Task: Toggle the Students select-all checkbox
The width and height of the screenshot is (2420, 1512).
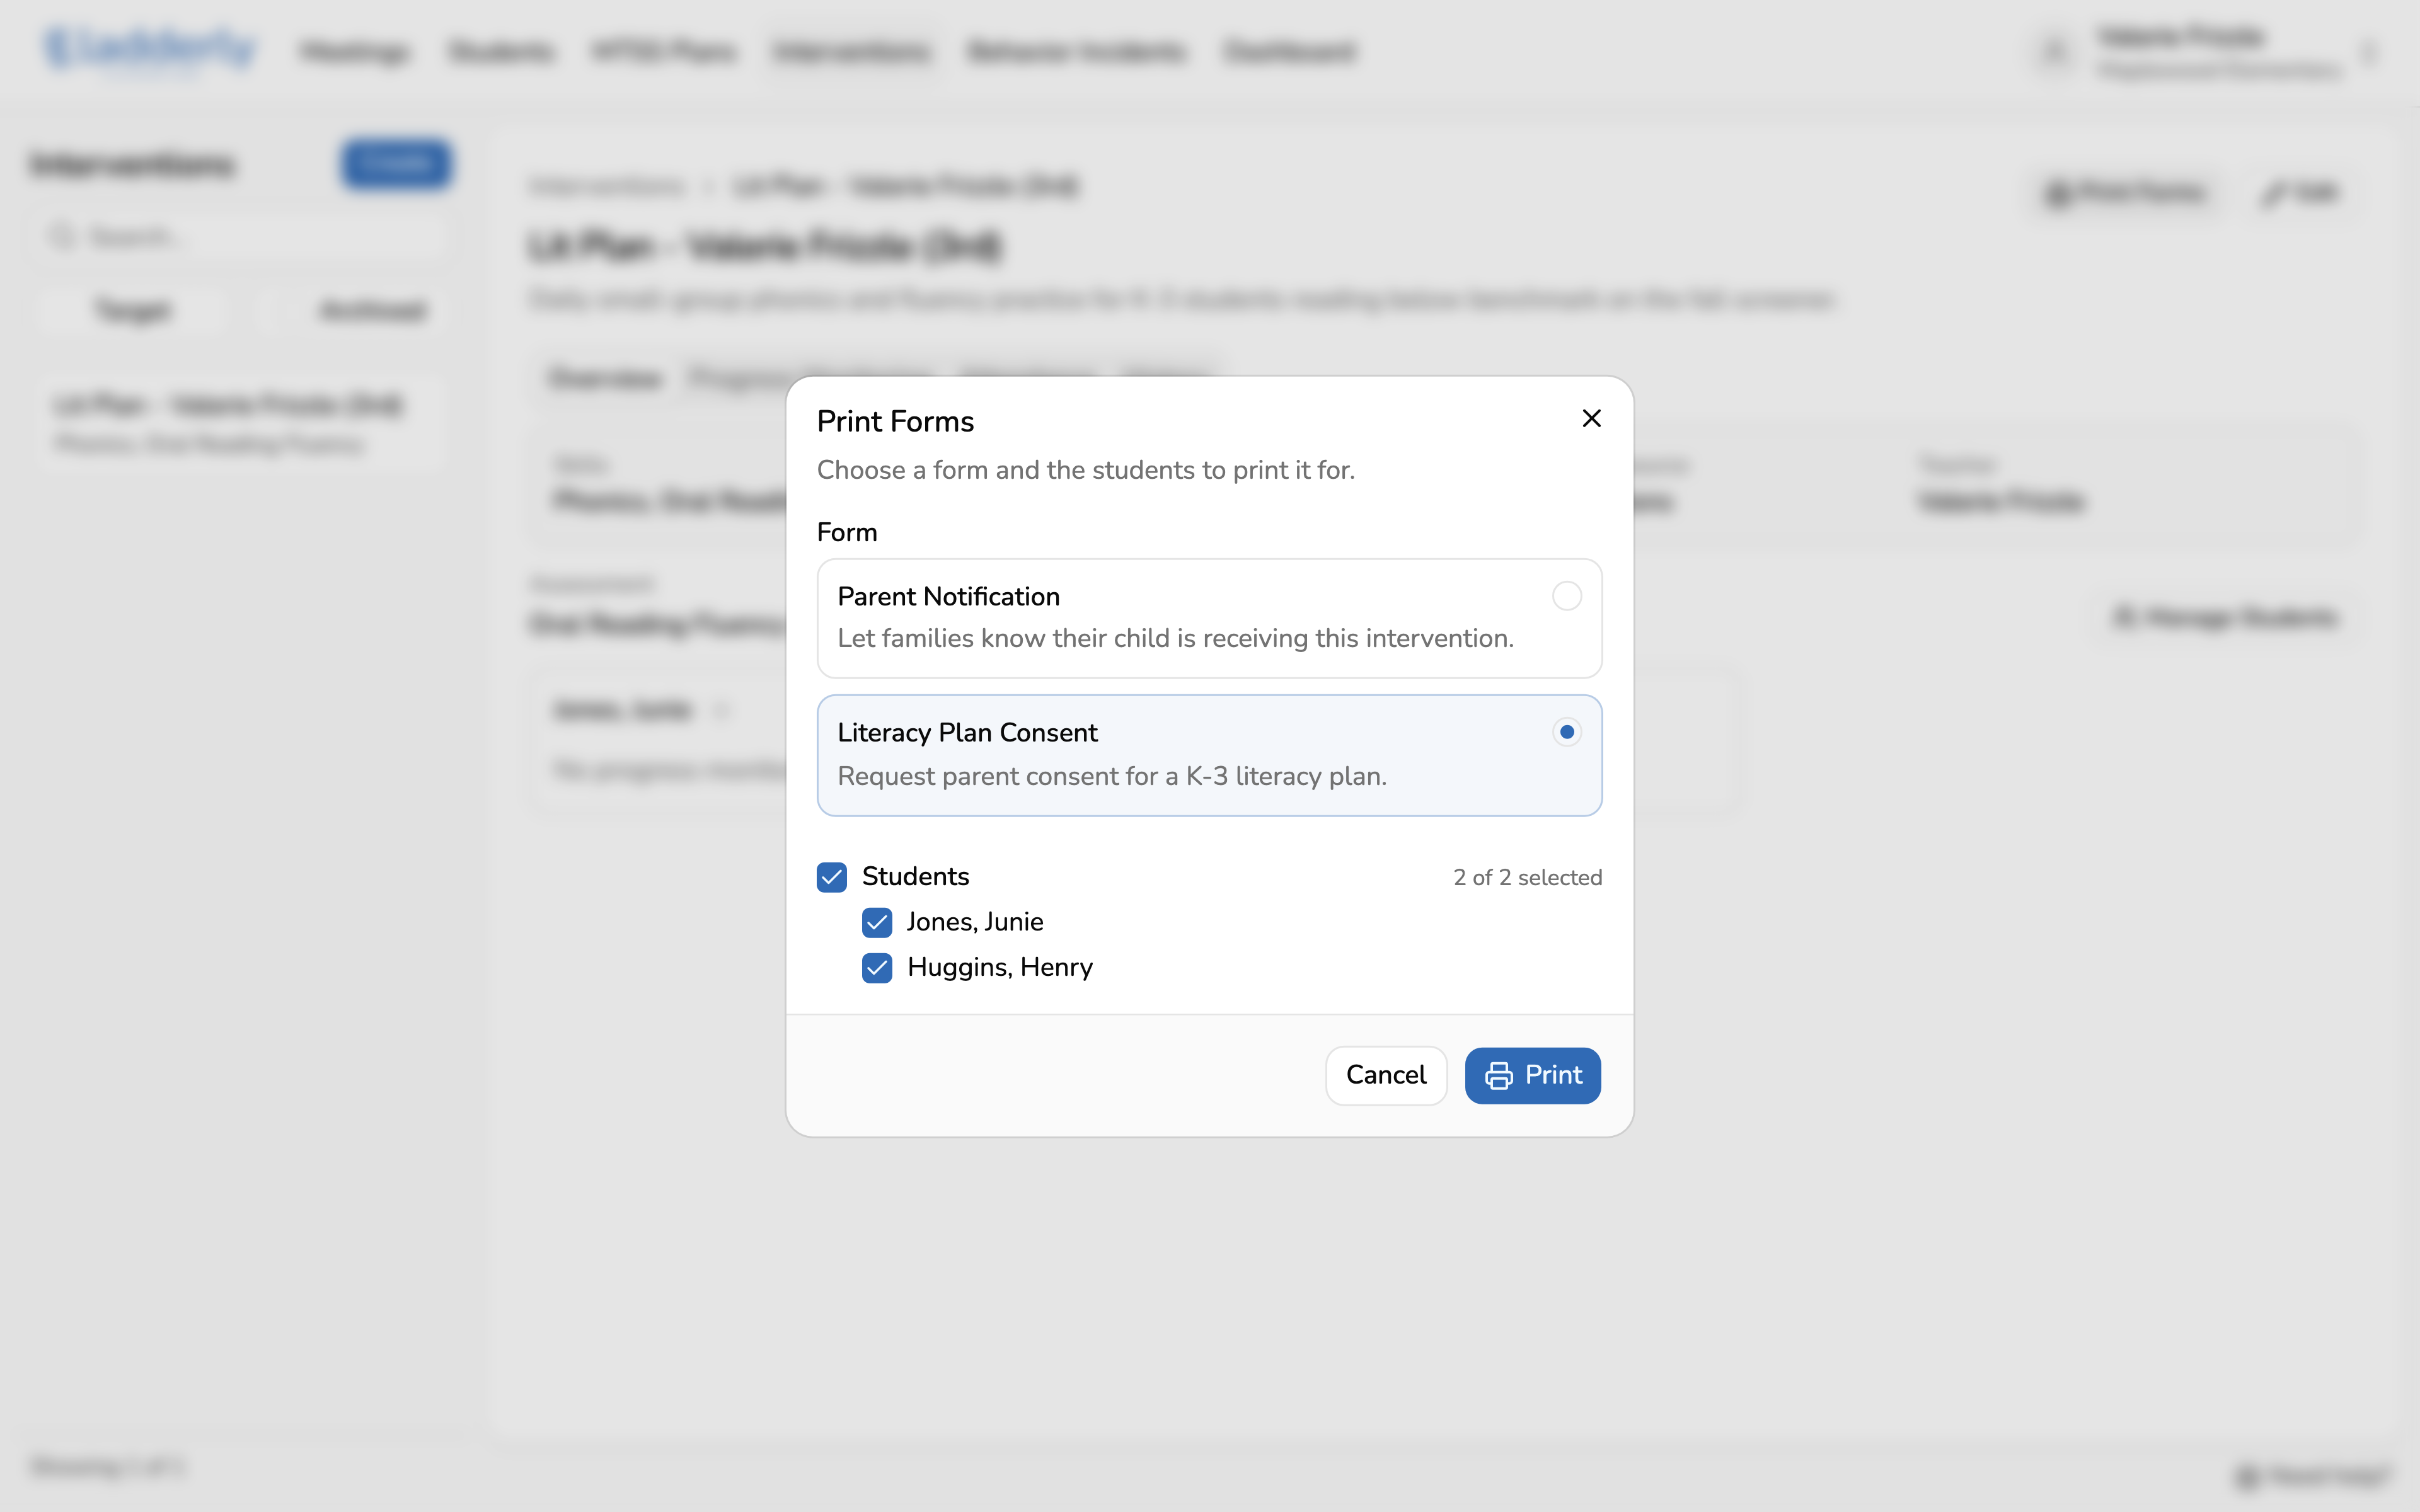Action: [x=831, y=877]
